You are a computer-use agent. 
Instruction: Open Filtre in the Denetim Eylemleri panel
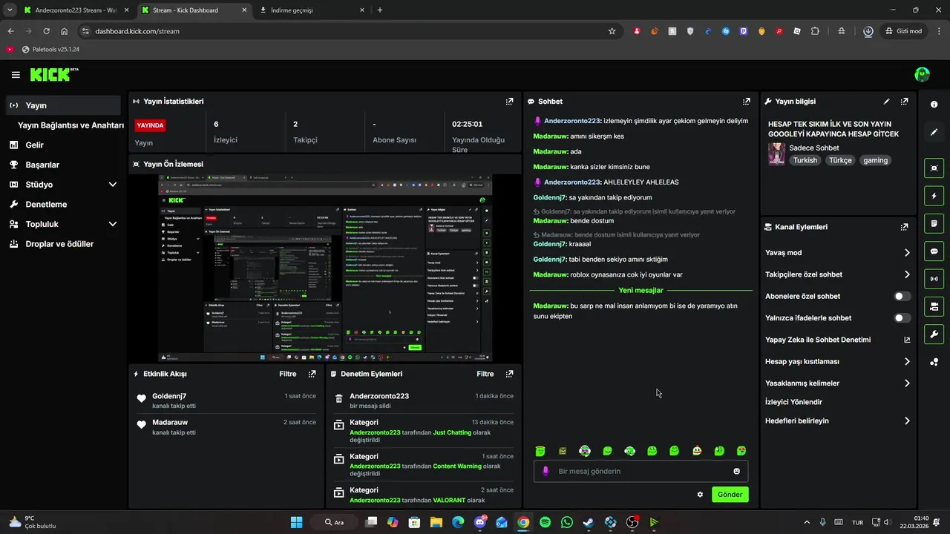[x=485, y=374]
